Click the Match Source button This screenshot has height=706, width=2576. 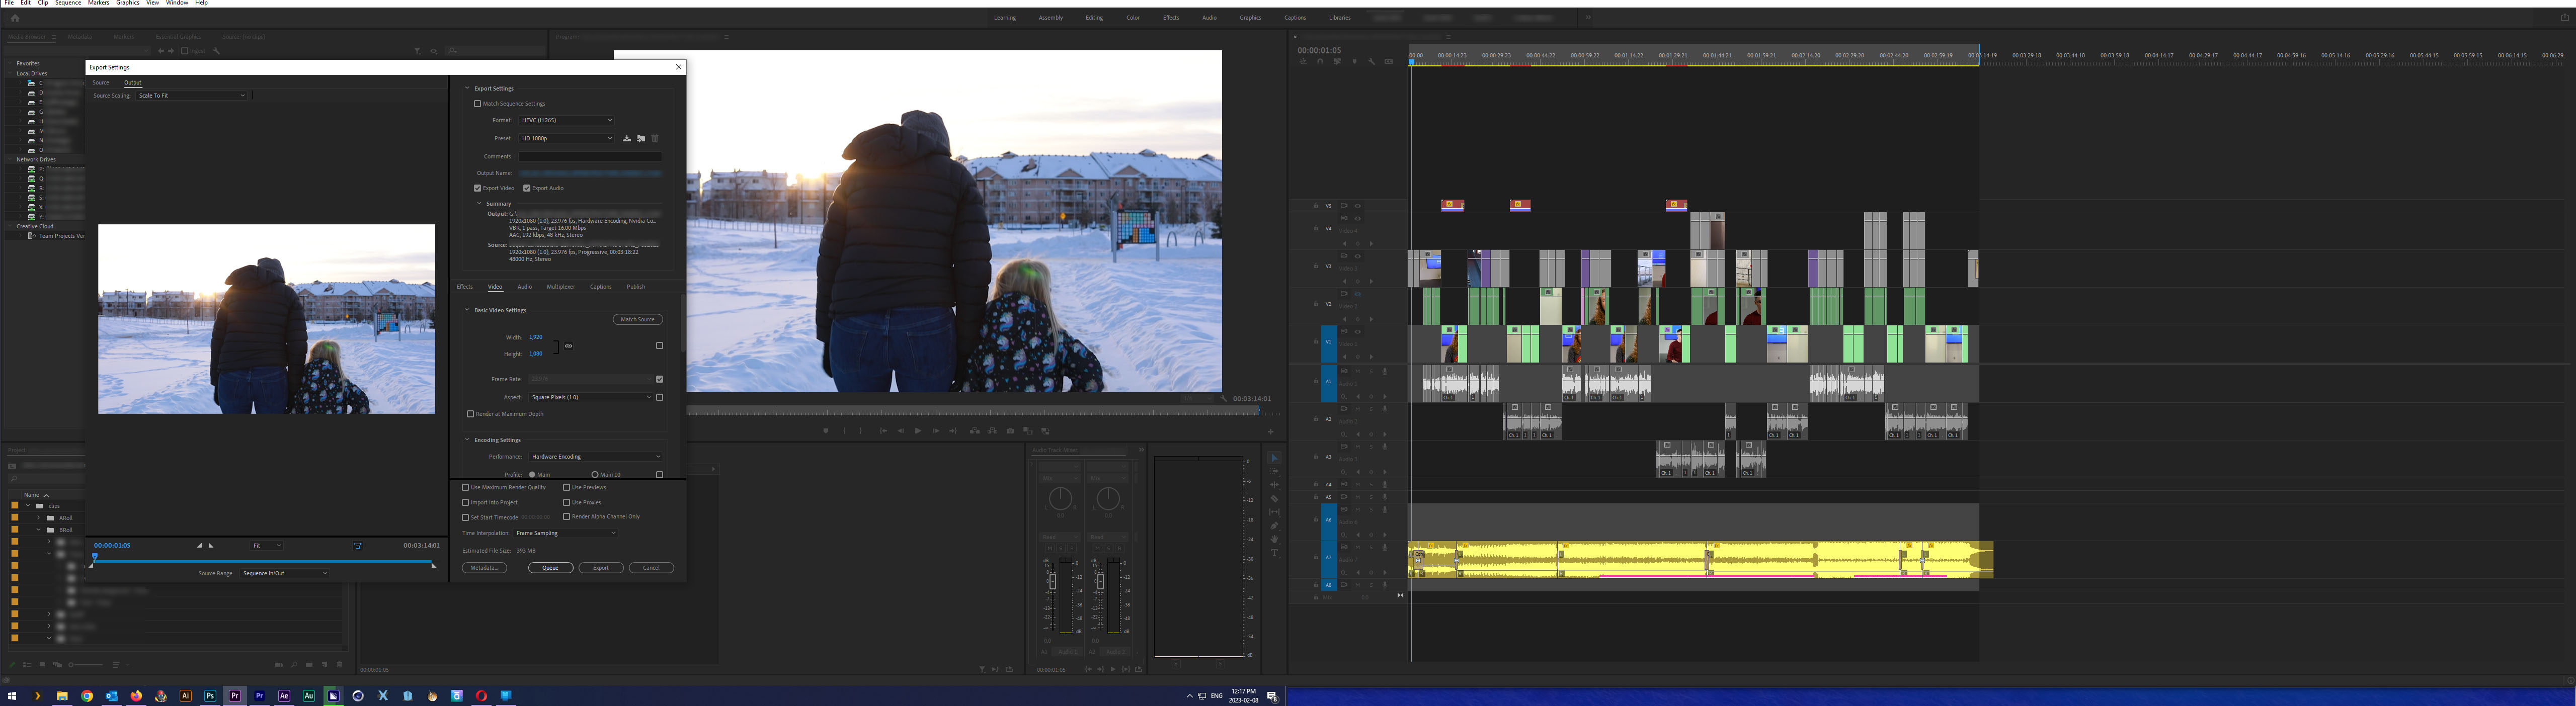coord(637,319)
